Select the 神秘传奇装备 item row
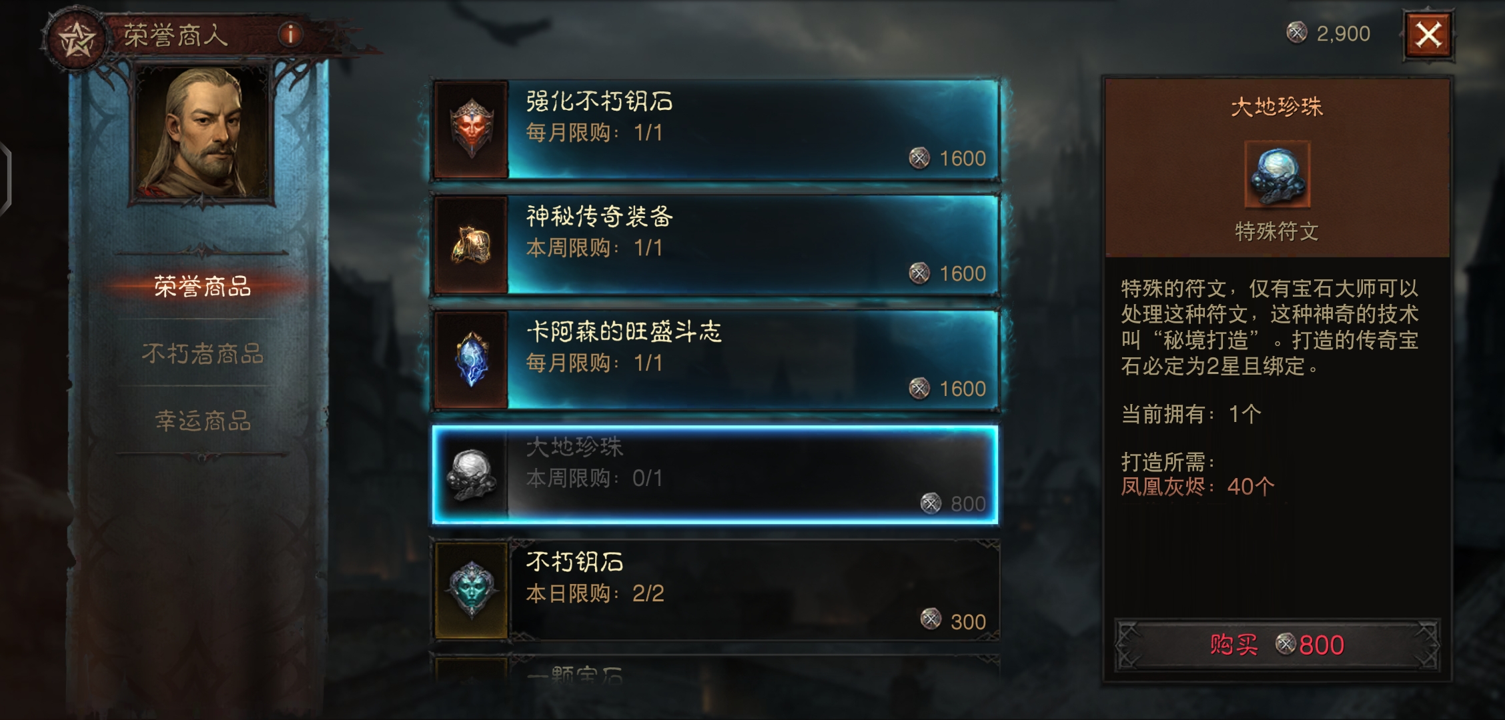 pyautogui.click(x=715, y=245)
